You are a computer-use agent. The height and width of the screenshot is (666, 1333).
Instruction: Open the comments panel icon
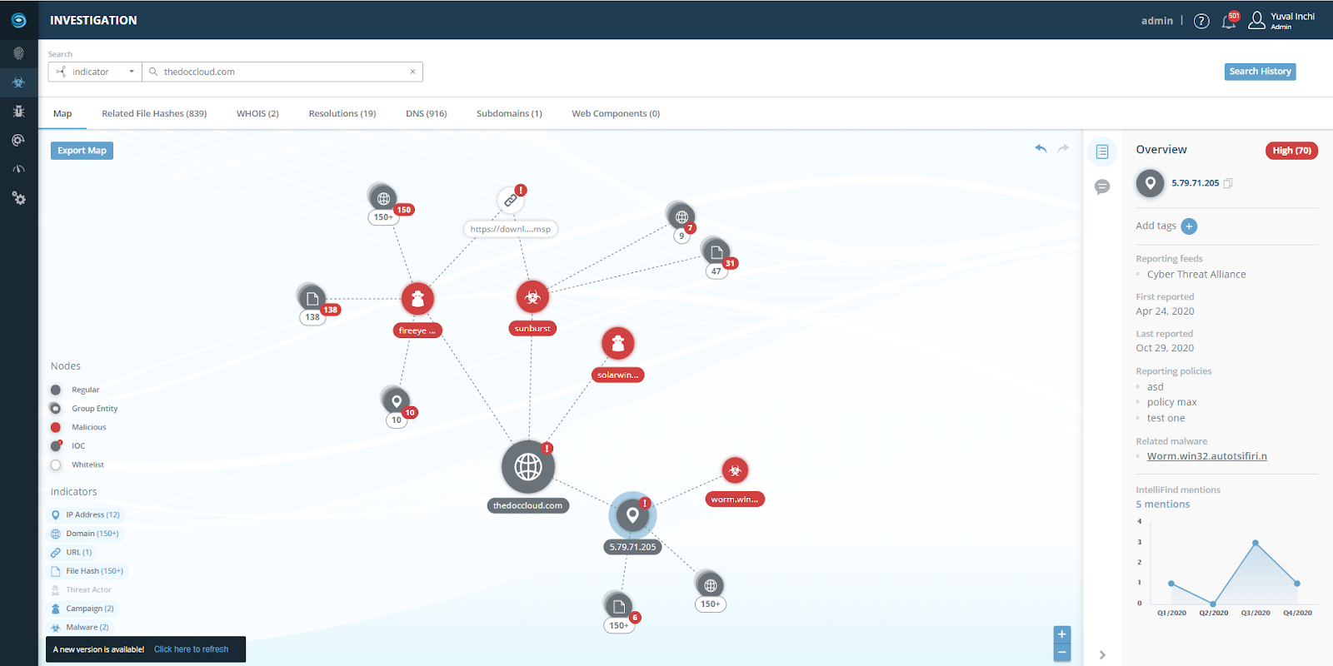[1102, 187]
